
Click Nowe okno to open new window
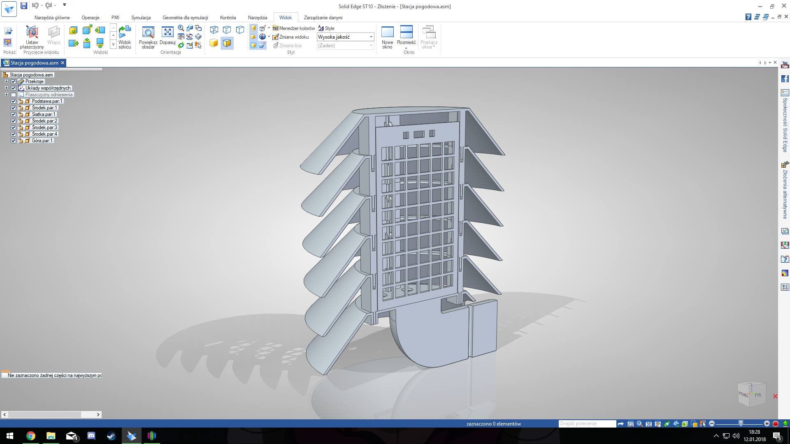tap(387, 37)
